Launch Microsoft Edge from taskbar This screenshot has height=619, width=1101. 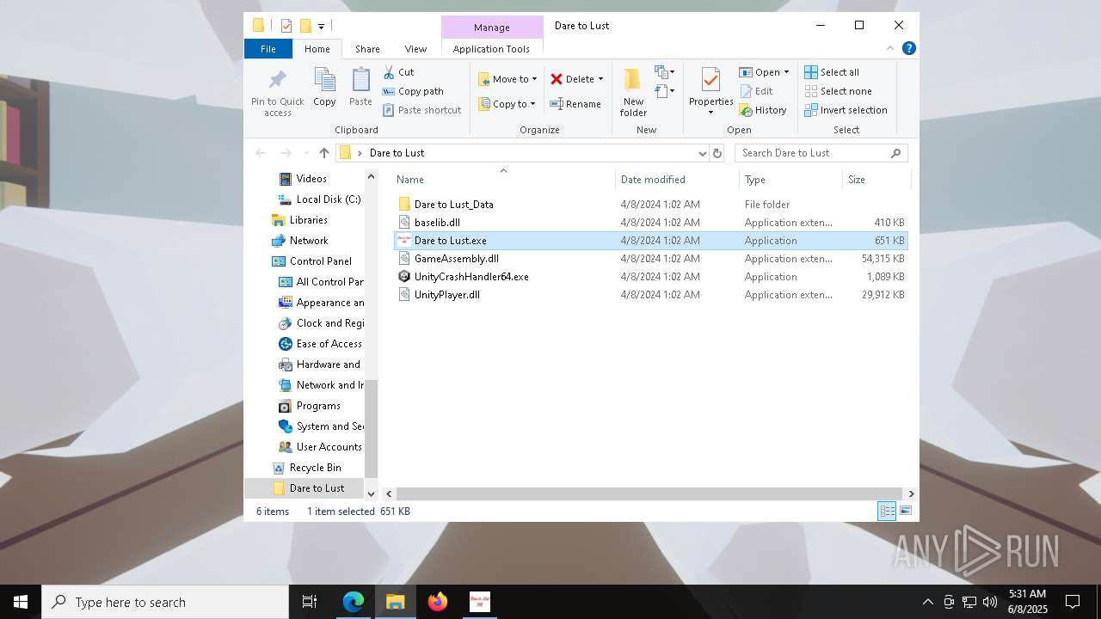(354, 602)
